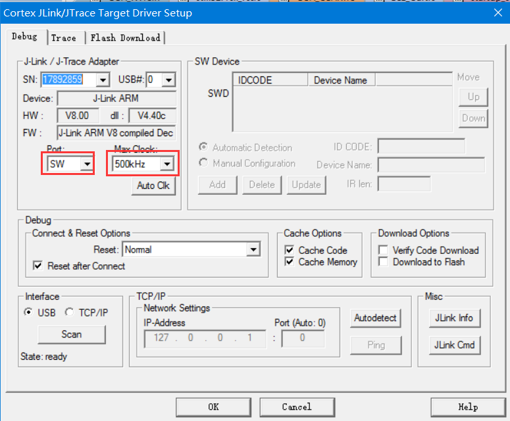
Task: Open JLink Cmd
Action: point(454,345)
